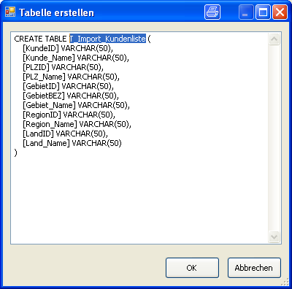Click the scroll up arrow of the text box
Screen dimensions: 292x289
[274, 39]
